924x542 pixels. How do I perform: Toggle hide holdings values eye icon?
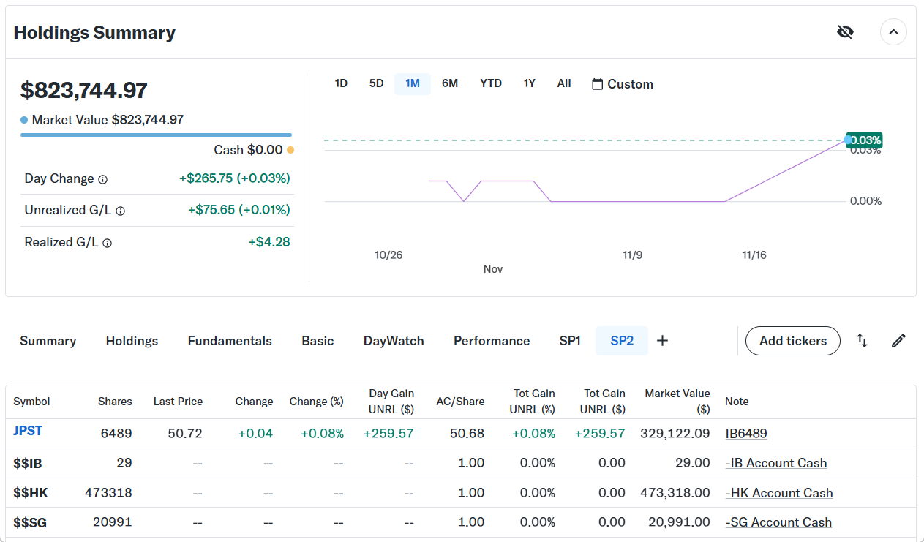(x=845, y=32)
